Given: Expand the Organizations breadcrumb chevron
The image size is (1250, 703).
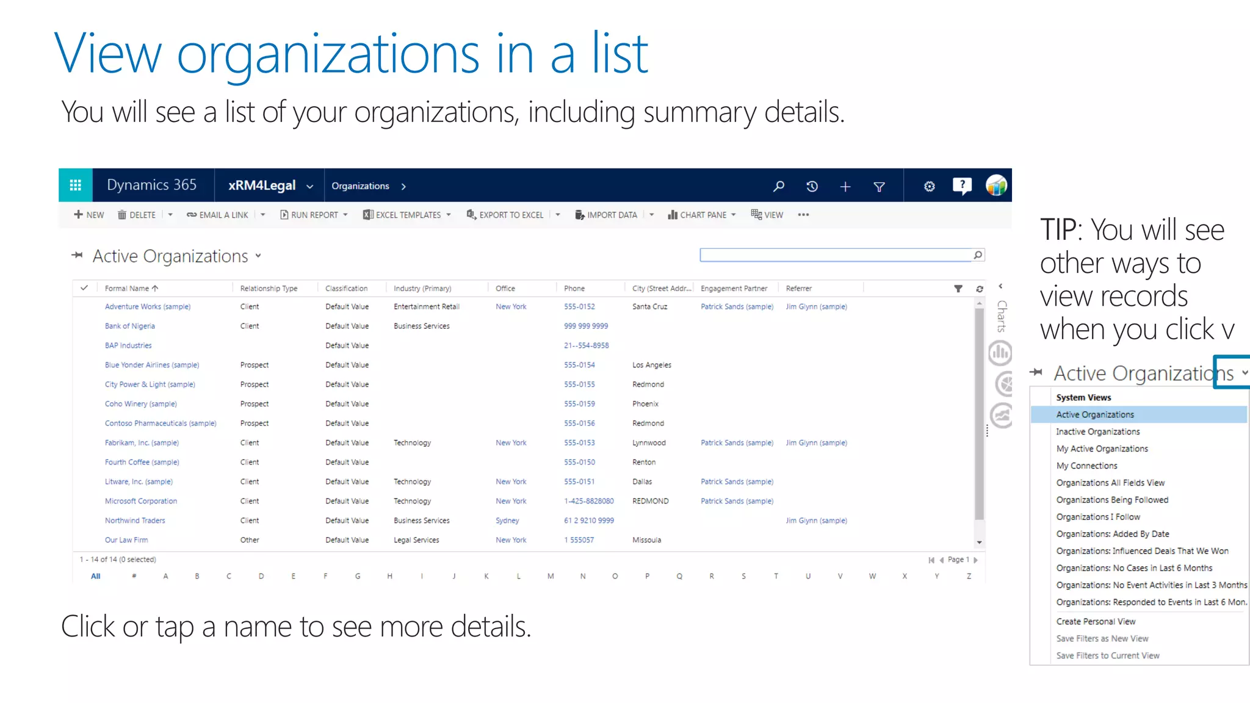Looking at the screenshot, I should [x=403, y=187].
